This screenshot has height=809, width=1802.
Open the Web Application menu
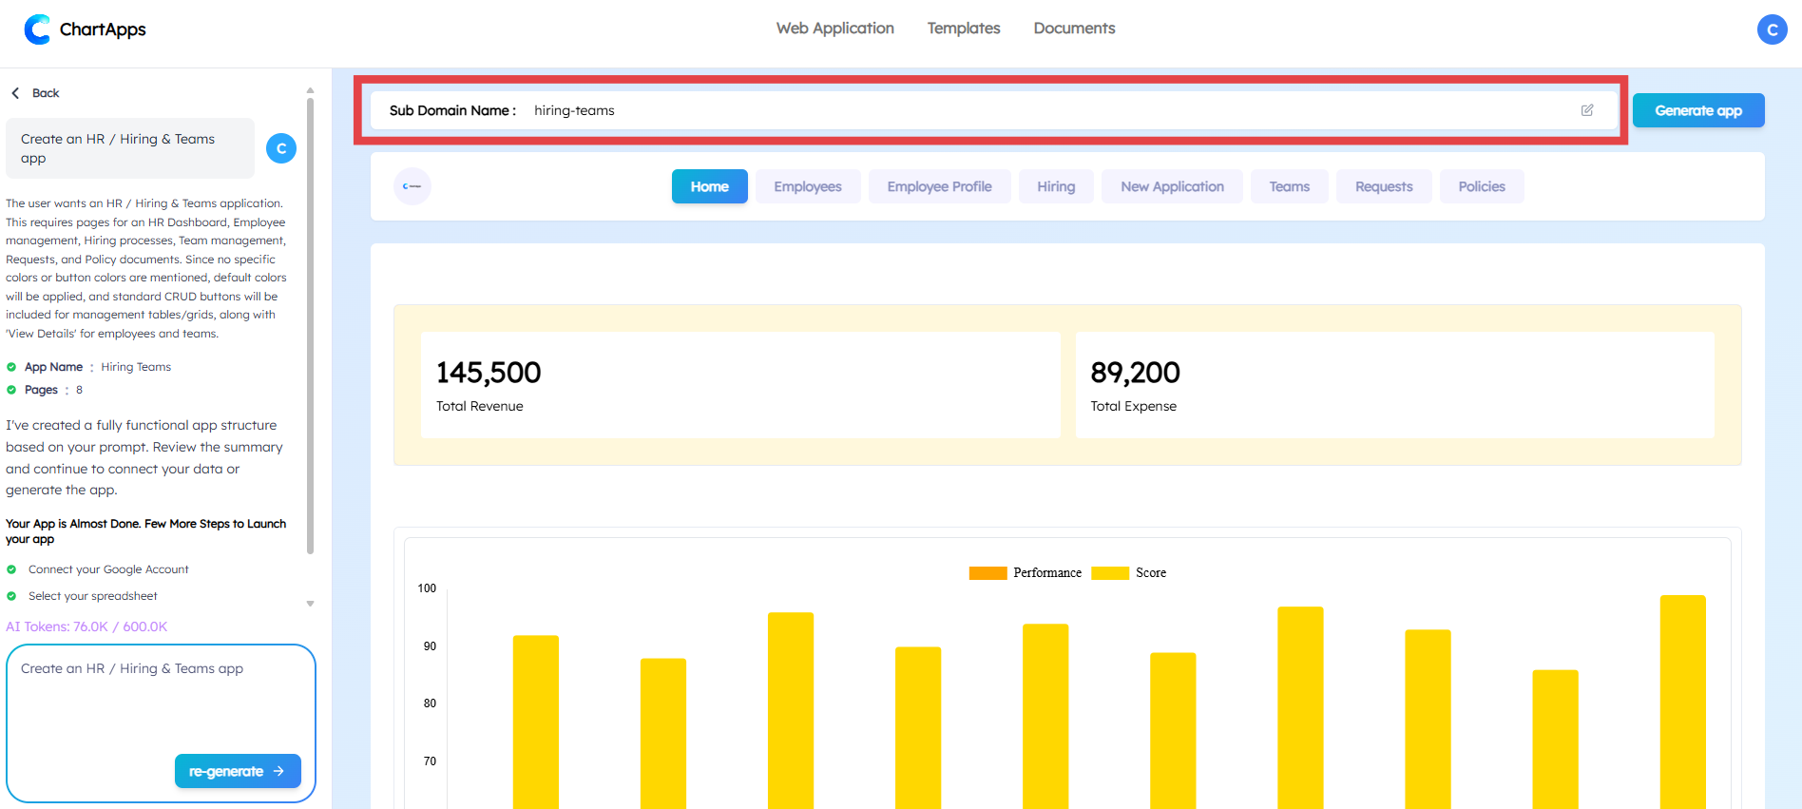(835, 29)
